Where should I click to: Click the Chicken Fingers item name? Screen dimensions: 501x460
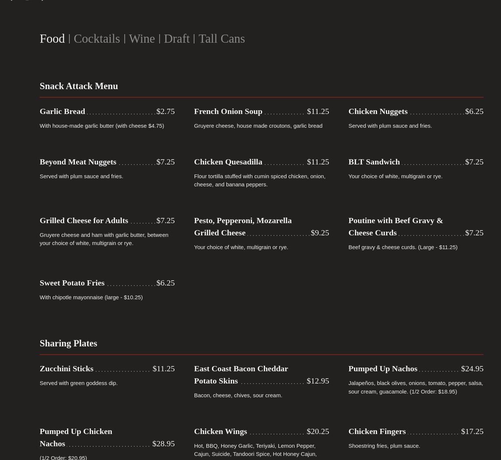[x=377, y=431]
